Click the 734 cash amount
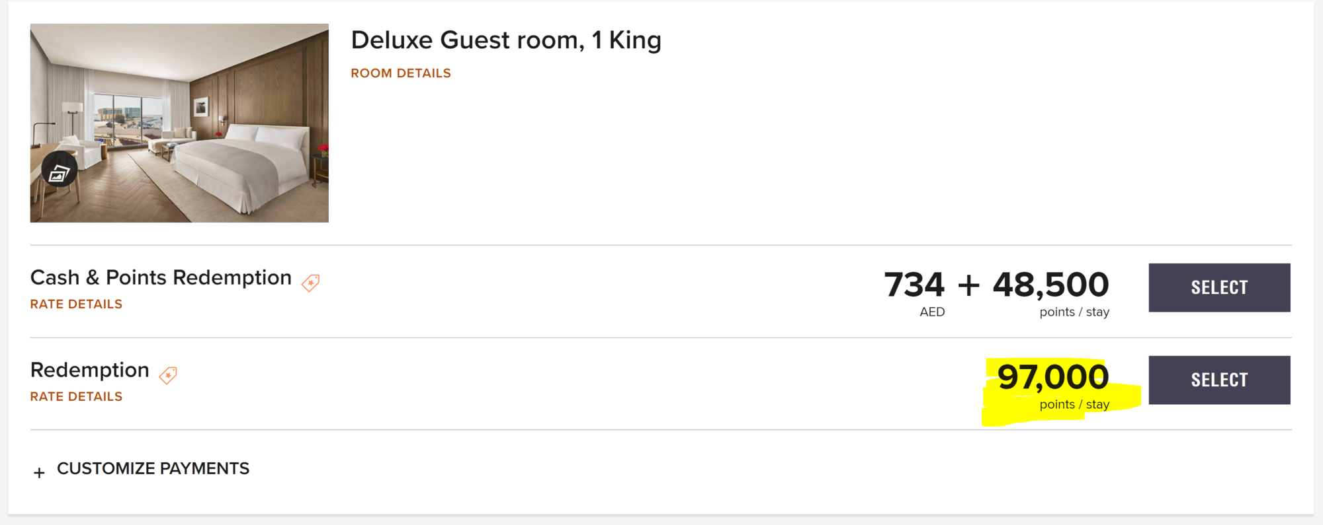This screenshot has height=525, width=1323. 914,285
